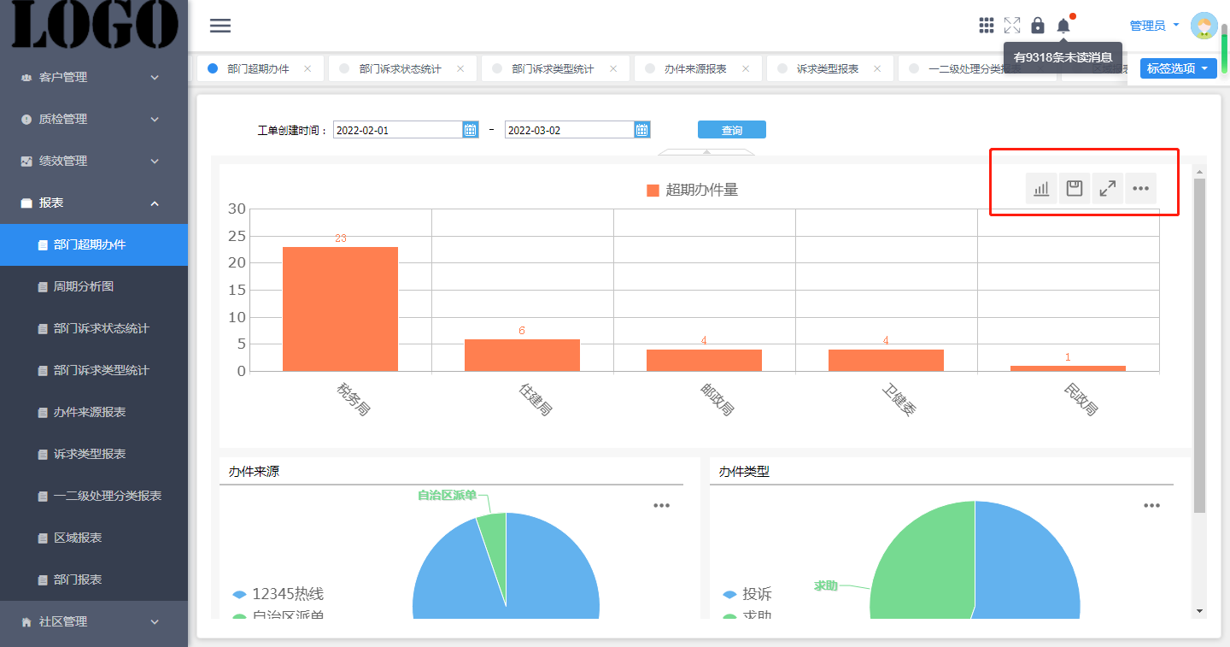Viewport: 1230px width, 647px height.
Task: Click the 住建局 bar showing 6
Action: coord(522,355)
